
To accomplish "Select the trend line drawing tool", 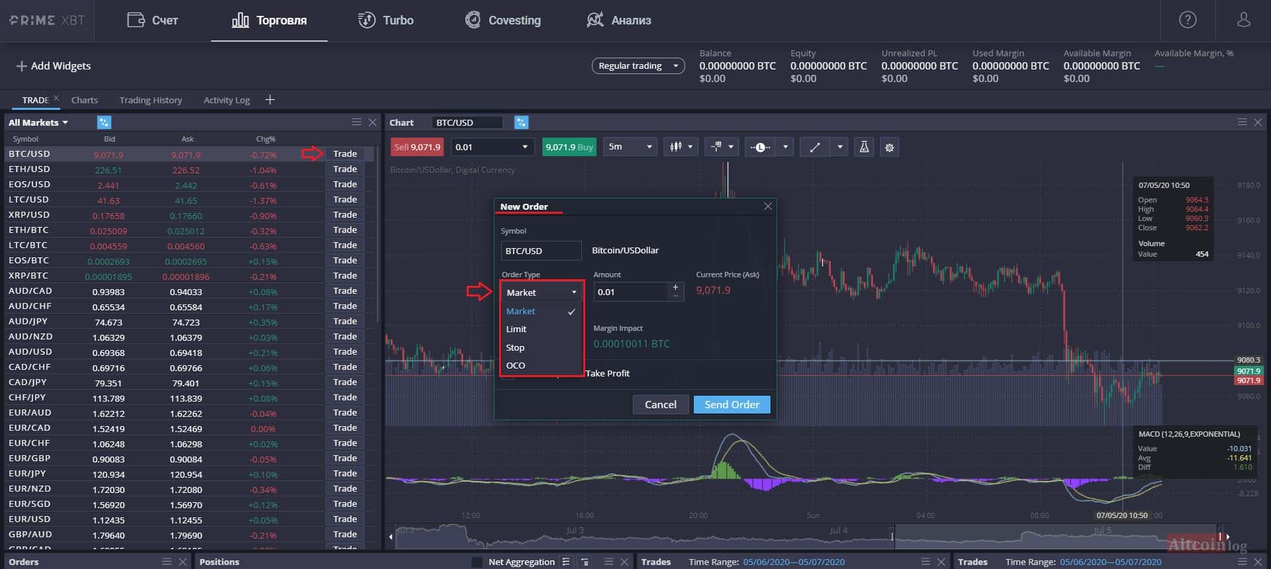I will coord(815,148).
